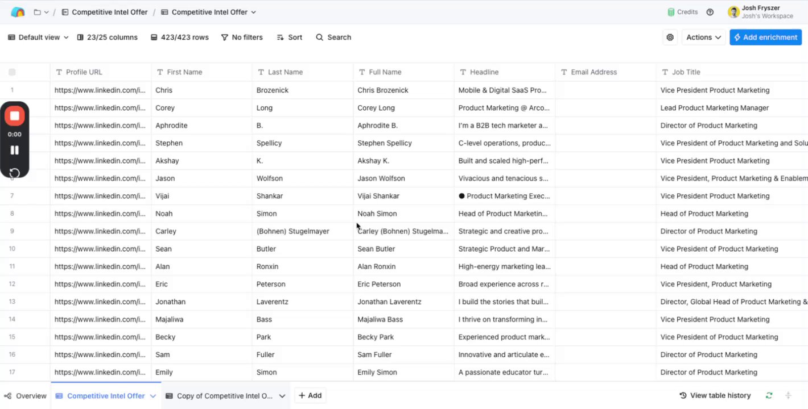This screenshot has height=409, width=808.
Task: Toggle the select-all rows checkbox
Action: click(12, 72)
